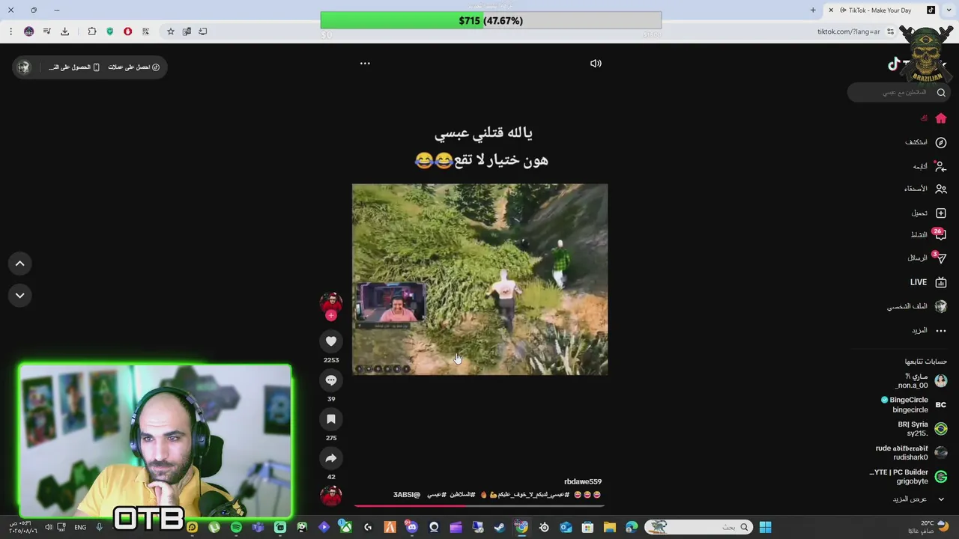Bookmark this page with the star icon
This screenshot has height=539, width=959.
171,31
